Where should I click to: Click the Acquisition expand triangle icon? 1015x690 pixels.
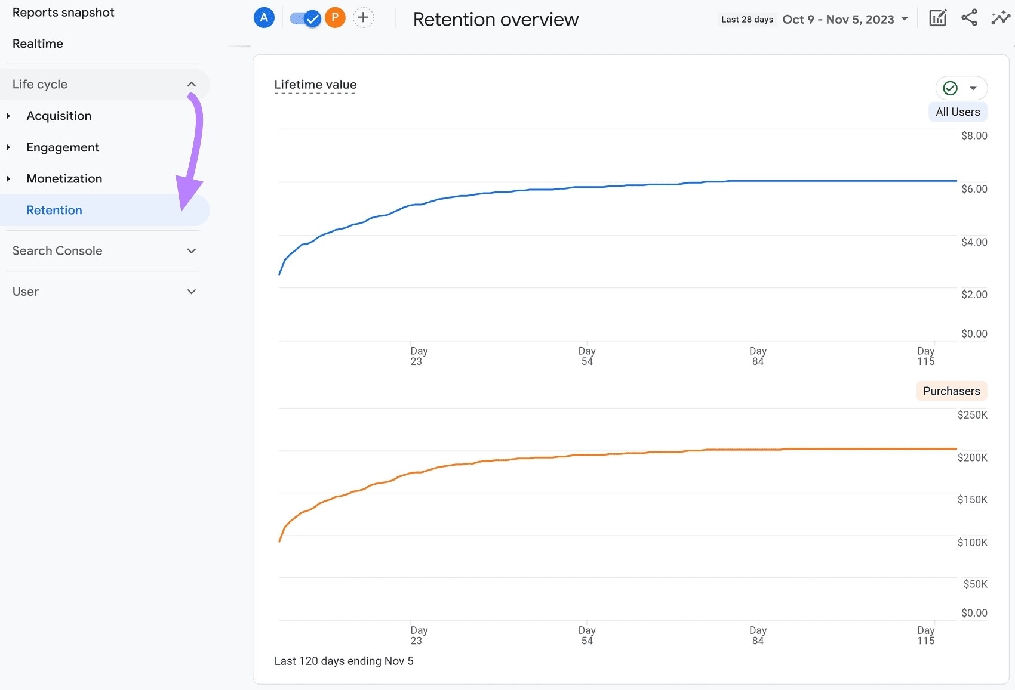(8, 116)
